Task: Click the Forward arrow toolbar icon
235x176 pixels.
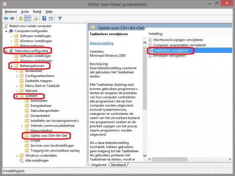Action: pyautogui.click(x=12, y=18)
